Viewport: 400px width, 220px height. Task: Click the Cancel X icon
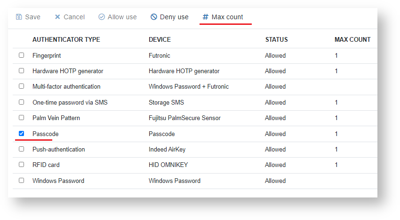click(x=57, y=17)
